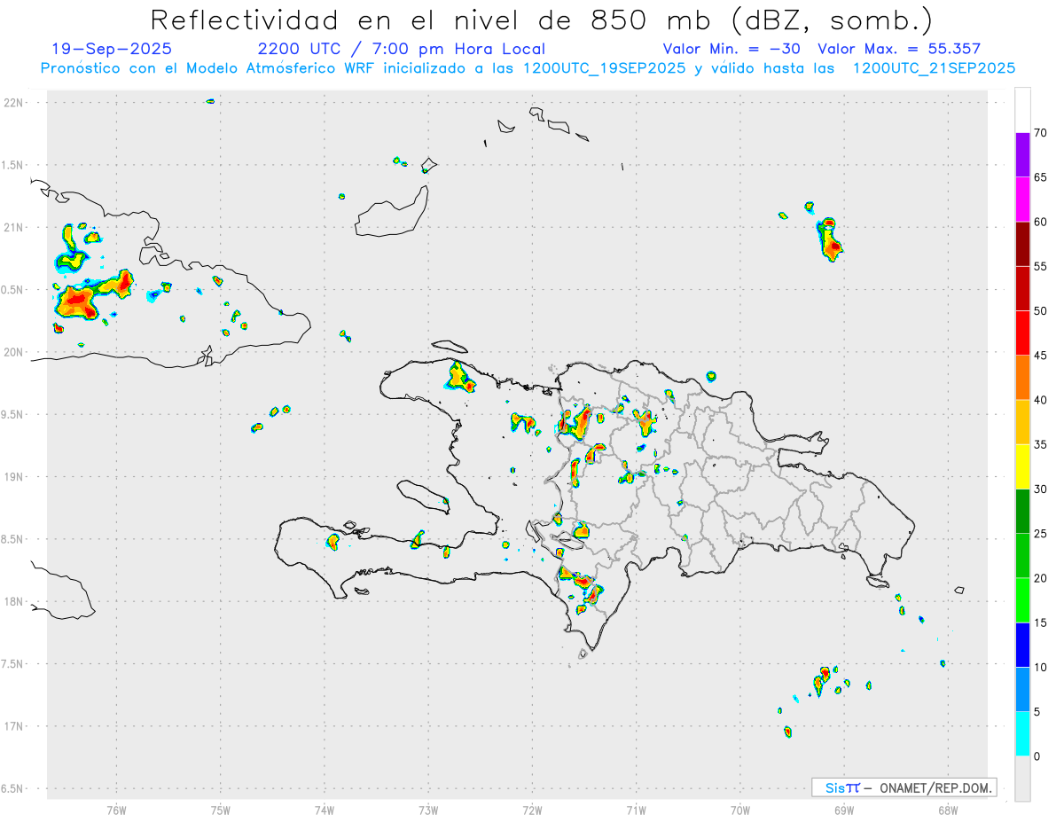
Task: Click the light blue 5–10 dBZ legend segment
Action: tap(1022, 690)
